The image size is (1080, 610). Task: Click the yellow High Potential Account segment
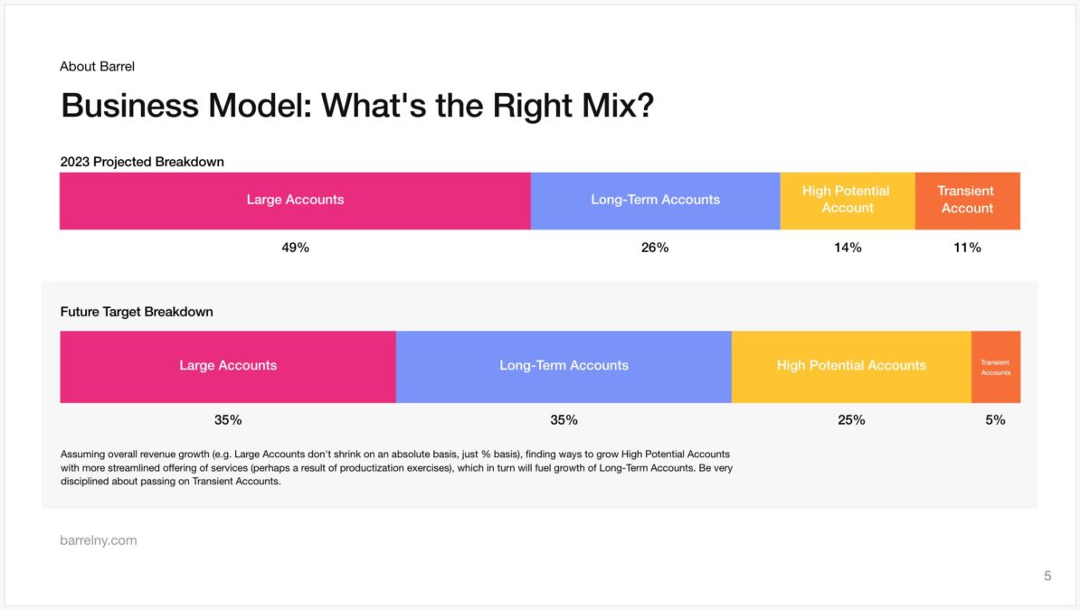point(848,201)
